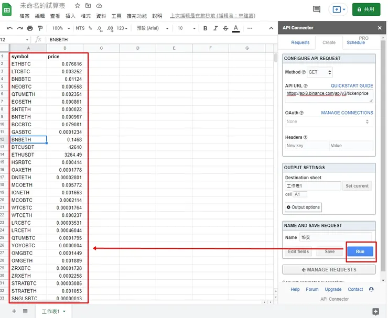Open the GET method dropdown
Viewport: 388px width, 318px height.
click(319, 72)
